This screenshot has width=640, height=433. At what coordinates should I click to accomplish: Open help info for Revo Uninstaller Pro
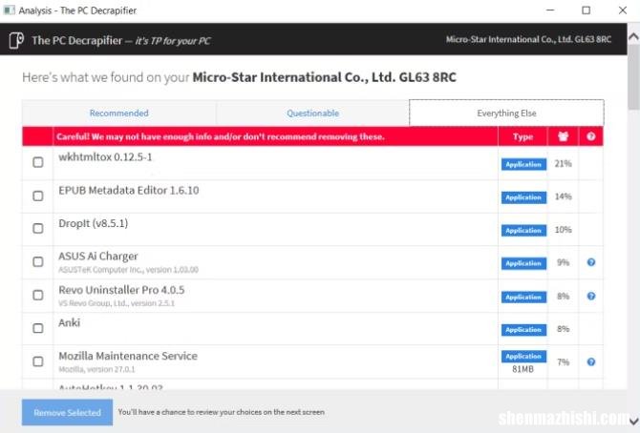click(x=590, y=296)
